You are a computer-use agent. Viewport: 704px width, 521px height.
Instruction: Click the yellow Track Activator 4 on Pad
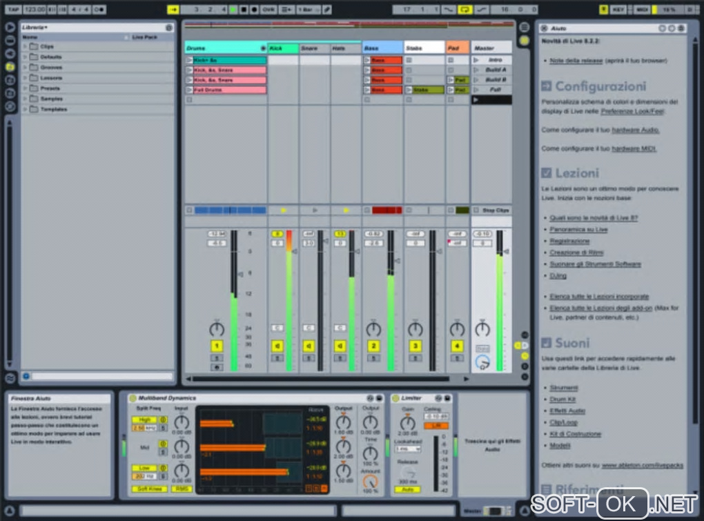(457, 346)
